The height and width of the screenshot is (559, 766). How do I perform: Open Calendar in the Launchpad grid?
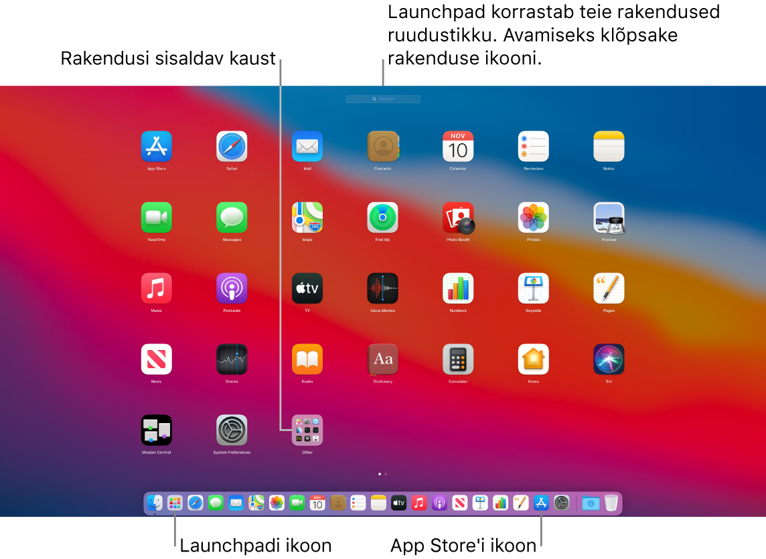point(458,146)
